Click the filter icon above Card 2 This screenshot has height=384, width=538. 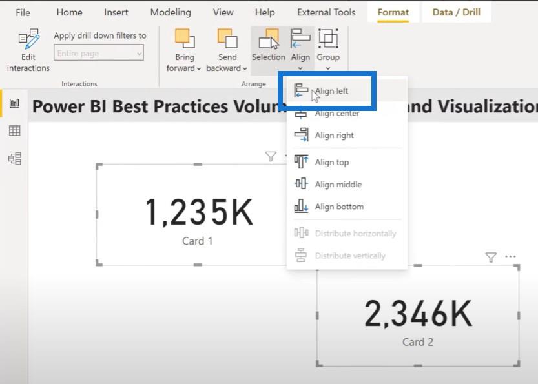491,257
